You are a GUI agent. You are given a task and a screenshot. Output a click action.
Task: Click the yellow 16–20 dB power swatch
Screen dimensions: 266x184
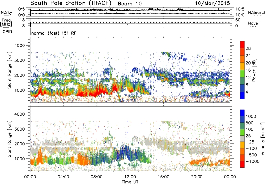click(242, 66)
